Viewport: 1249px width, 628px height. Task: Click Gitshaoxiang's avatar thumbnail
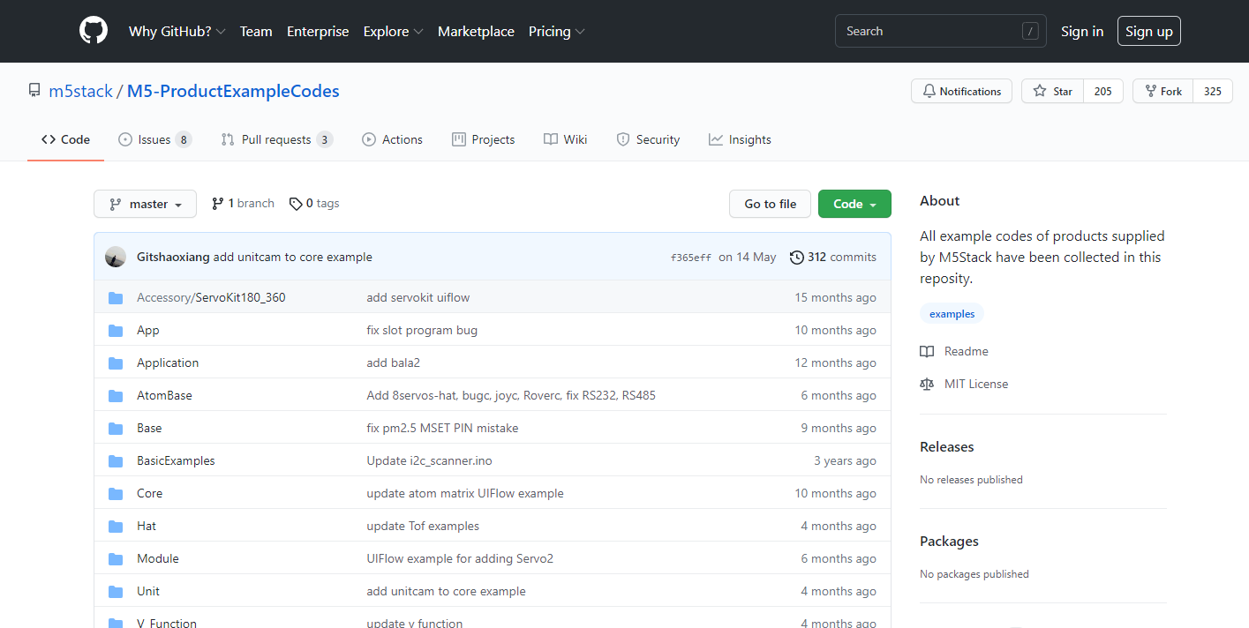pos(116,257)
